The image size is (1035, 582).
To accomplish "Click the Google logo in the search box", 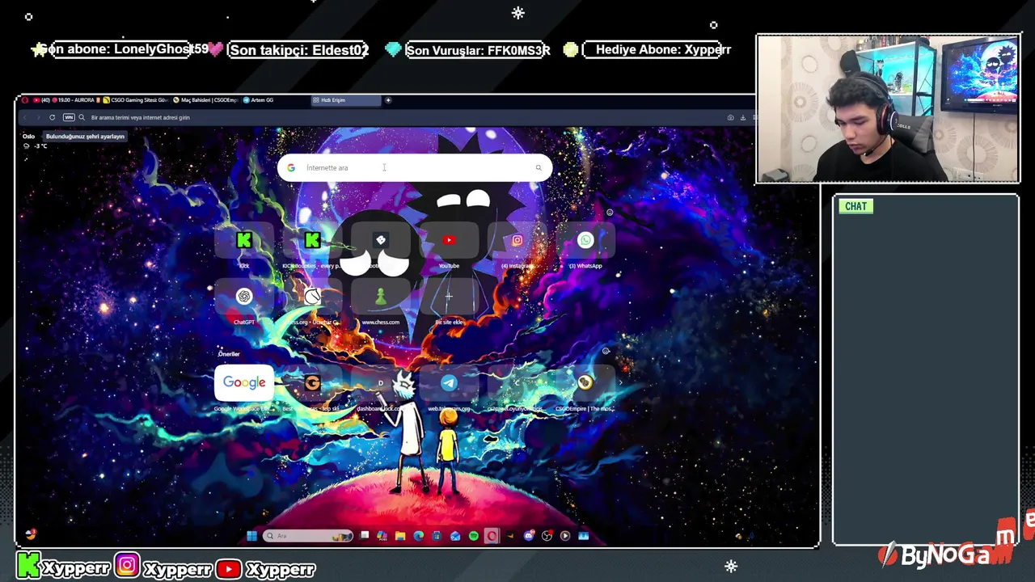I will pos(291,168).
